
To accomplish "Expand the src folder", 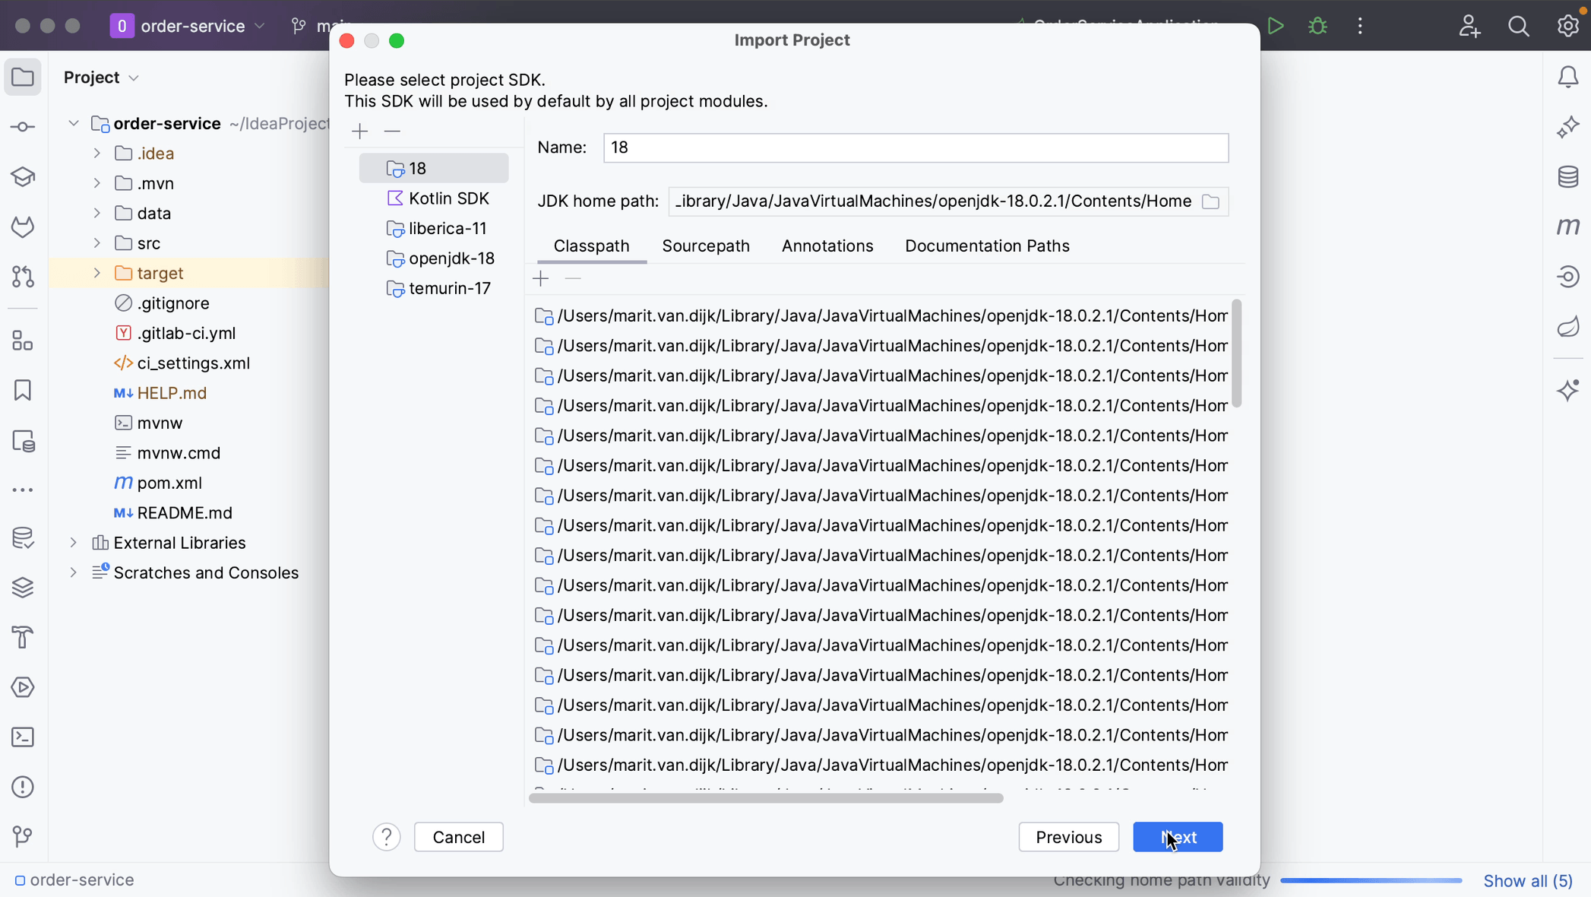I will tap(96, 242).
